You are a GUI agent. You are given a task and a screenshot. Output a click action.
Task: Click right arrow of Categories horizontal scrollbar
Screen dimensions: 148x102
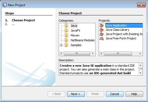93,53
